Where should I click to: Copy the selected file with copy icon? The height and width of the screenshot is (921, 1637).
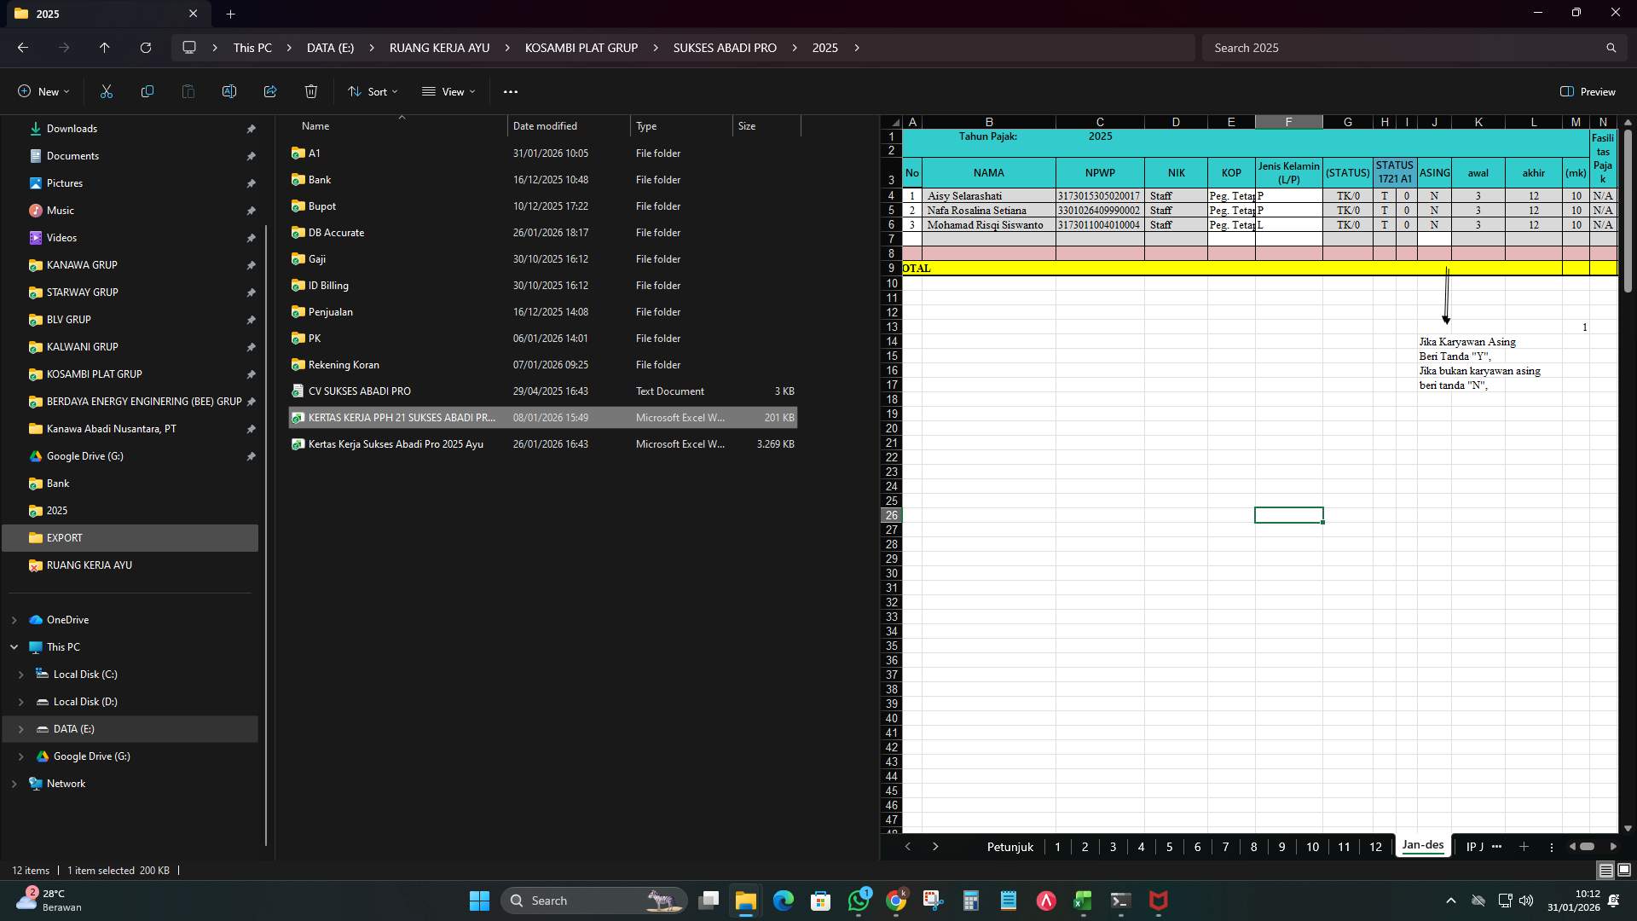click(x=147, y=91)
